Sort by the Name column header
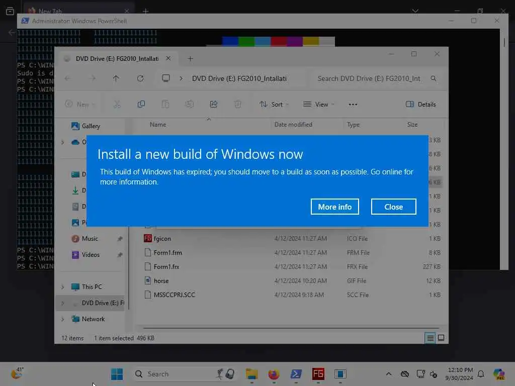Image resolution: width=515 pixels, height=386 pixels. (x=157, y=125)
